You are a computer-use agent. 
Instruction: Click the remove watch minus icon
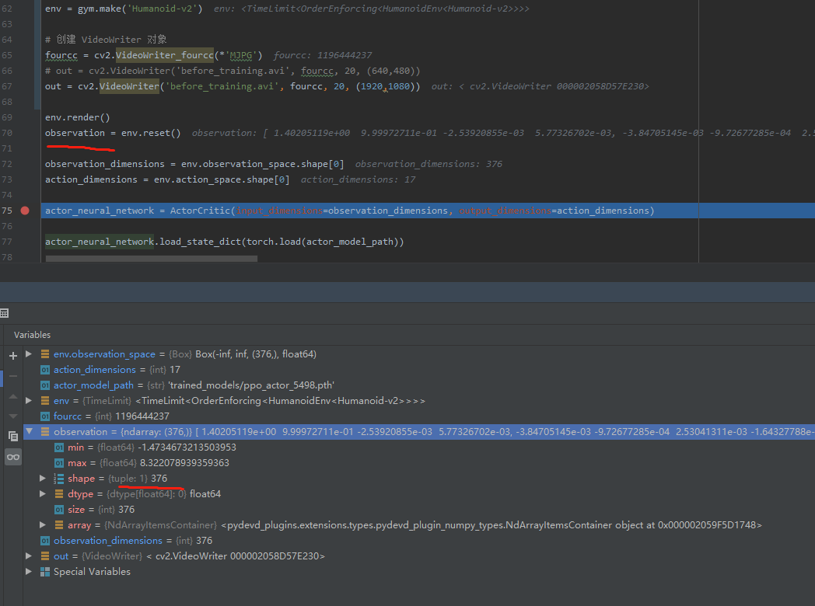(13, 376)
